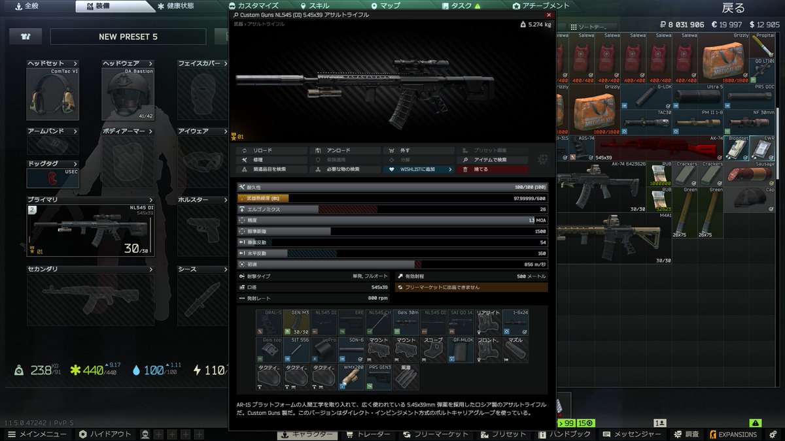785x441 pixels.
Task: Click the Bloodset item in stash
Action: point(737,149)
